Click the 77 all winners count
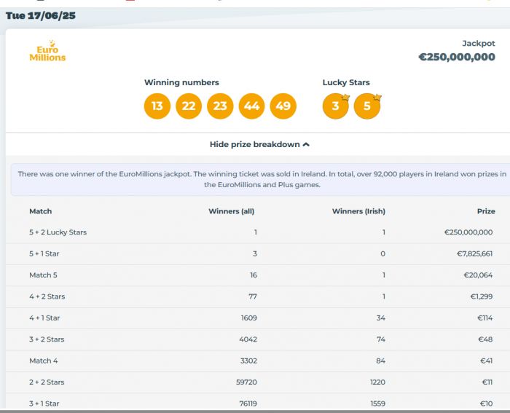Viewport: 510px width, 413px height. coord(253,296)
